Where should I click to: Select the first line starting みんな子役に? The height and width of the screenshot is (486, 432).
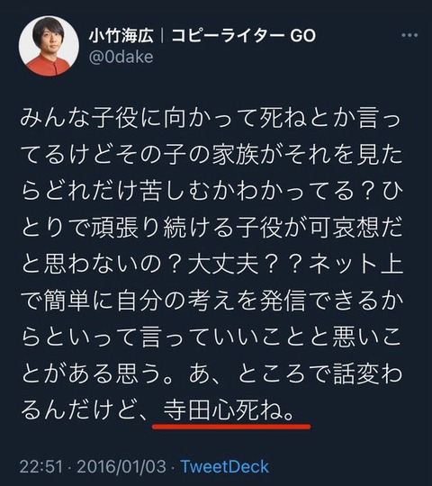pyautogui.click(x=211, y=118)
